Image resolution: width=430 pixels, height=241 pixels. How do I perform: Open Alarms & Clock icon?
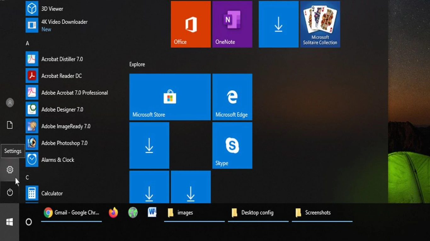[x=32, y=160]
